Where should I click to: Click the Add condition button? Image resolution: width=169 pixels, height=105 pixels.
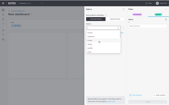click(159, 95)
